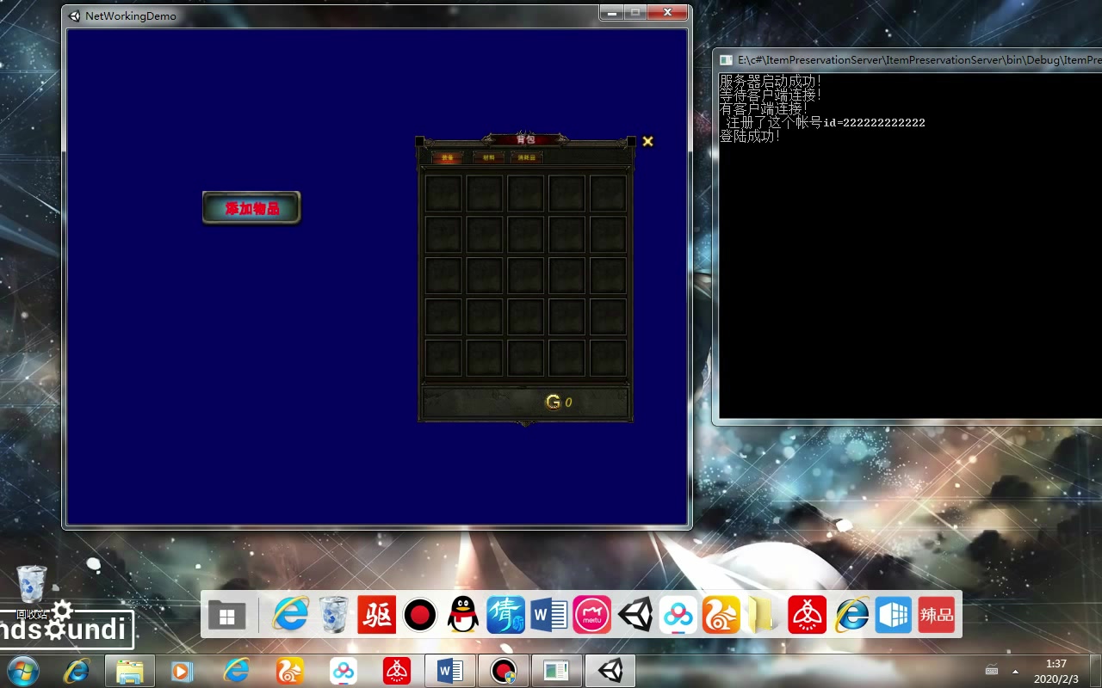The height and width of the screenshot is (688, 1102).
Task: Open taskbar Internet Explorer beside UC Browser
Action: tap(236, 671)
